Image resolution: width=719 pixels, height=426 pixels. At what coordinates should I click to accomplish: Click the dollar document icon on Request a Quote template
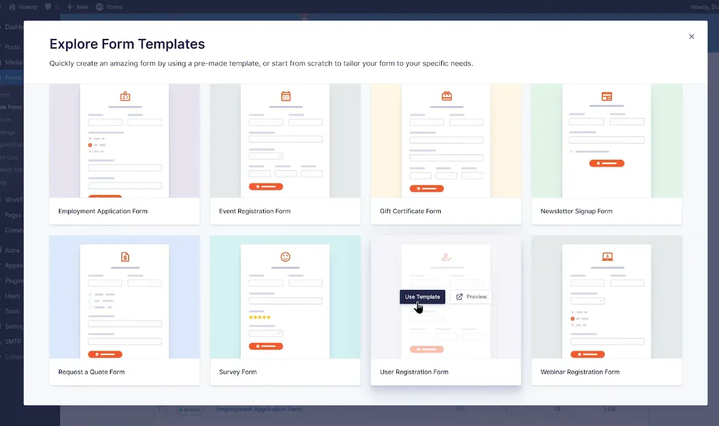click(125, 256)
